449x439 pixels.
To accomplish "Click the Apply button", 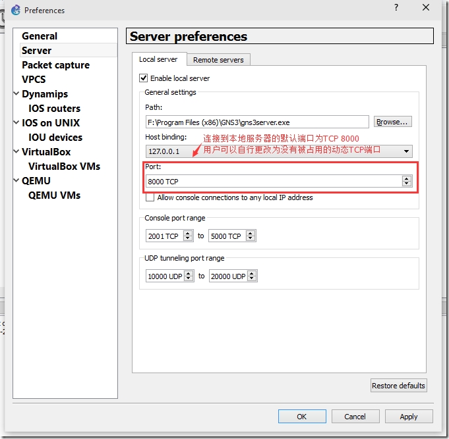I will tap(409, 417).
